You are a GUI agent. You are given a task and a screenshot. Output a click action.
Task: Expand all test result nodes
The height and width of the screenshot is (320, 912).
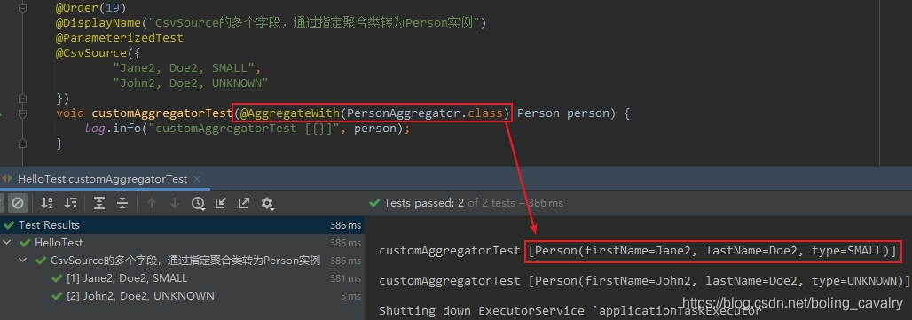coord(99,203)
